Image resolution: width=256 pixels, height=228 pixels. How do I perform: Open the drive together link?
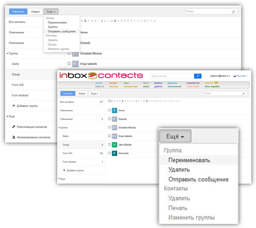tap(212, 87)
